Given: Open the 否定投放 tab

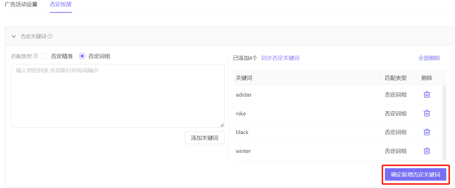Looking at the screenshot, I should [x=61, y=5].
